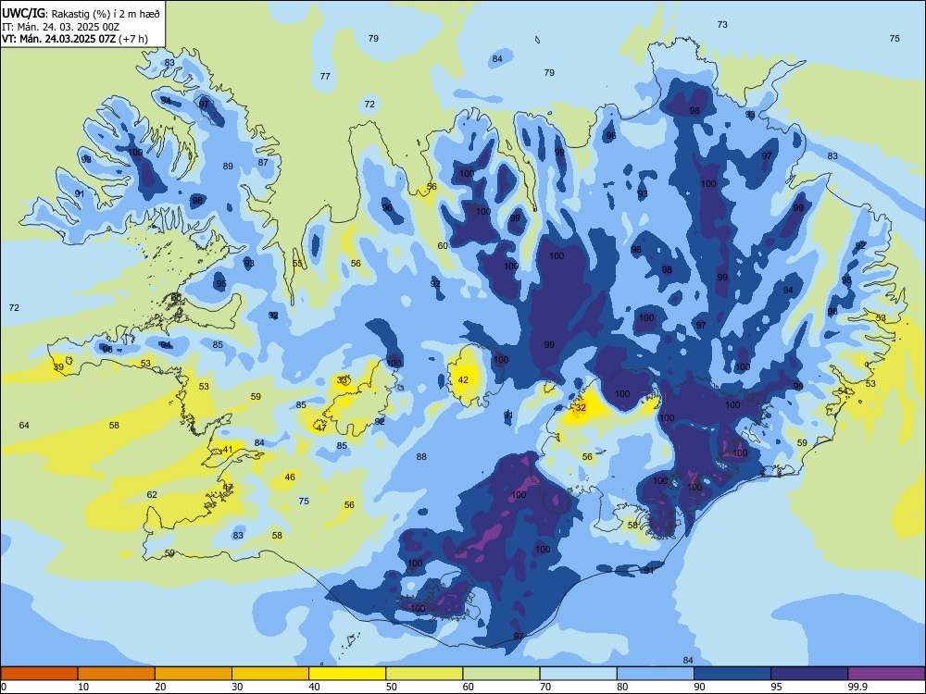Click the map value '41' in the southwest
This screenshot has height=694, width=926.
(228, 450)
